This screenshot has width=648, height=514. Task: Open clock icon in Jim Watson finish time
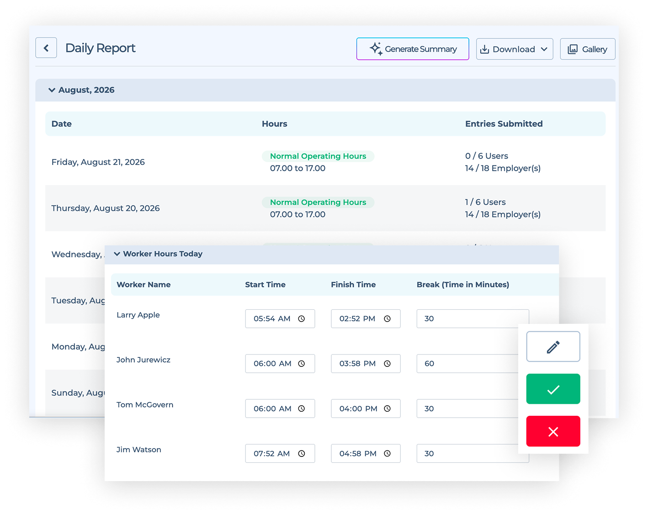(387, 454)
